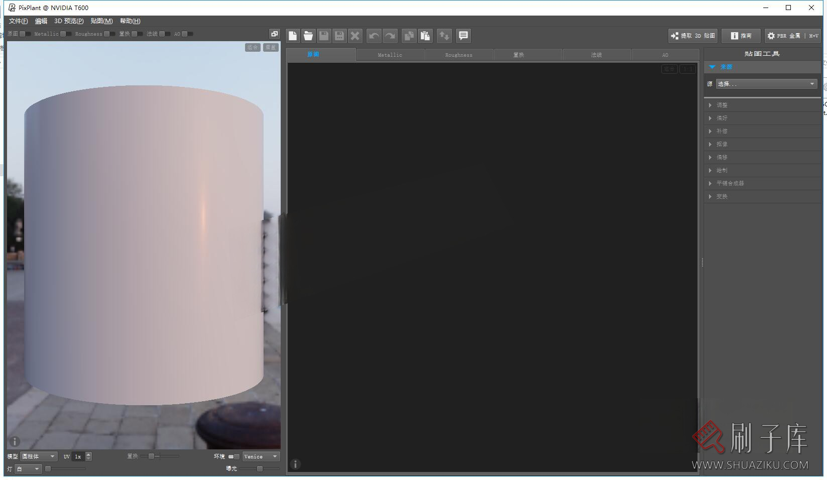The image size is (827, 480).
Task: Select the Redo arrow icon
Action: click(x=391, y=36)
